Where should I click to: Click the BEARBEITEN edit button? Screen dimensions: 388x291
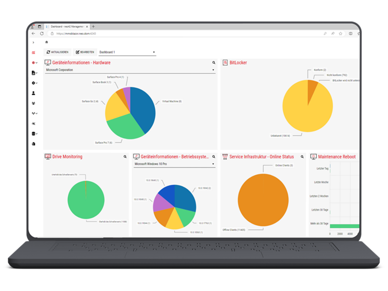click(x=85, y=52)
